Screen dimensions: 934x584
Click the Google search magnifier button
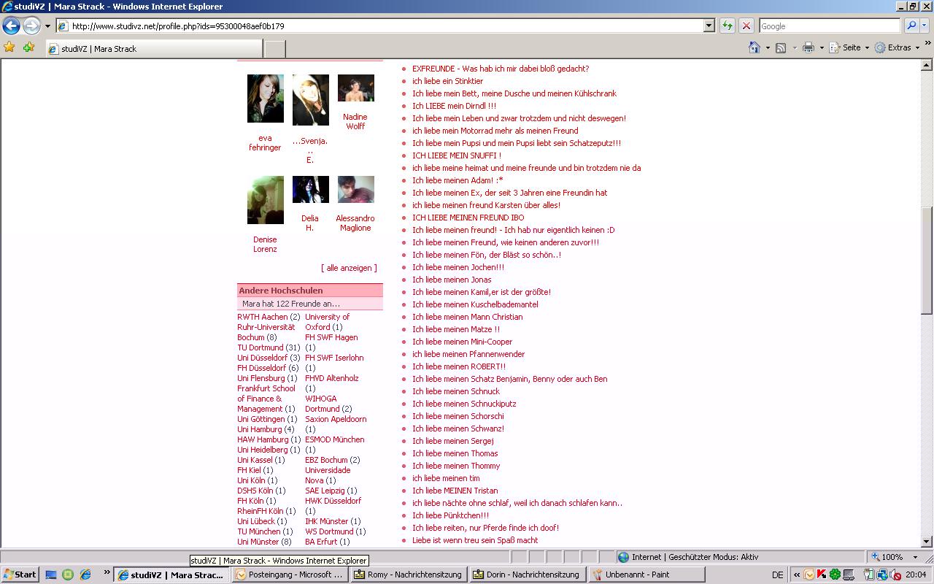click(x=911, y=26)
